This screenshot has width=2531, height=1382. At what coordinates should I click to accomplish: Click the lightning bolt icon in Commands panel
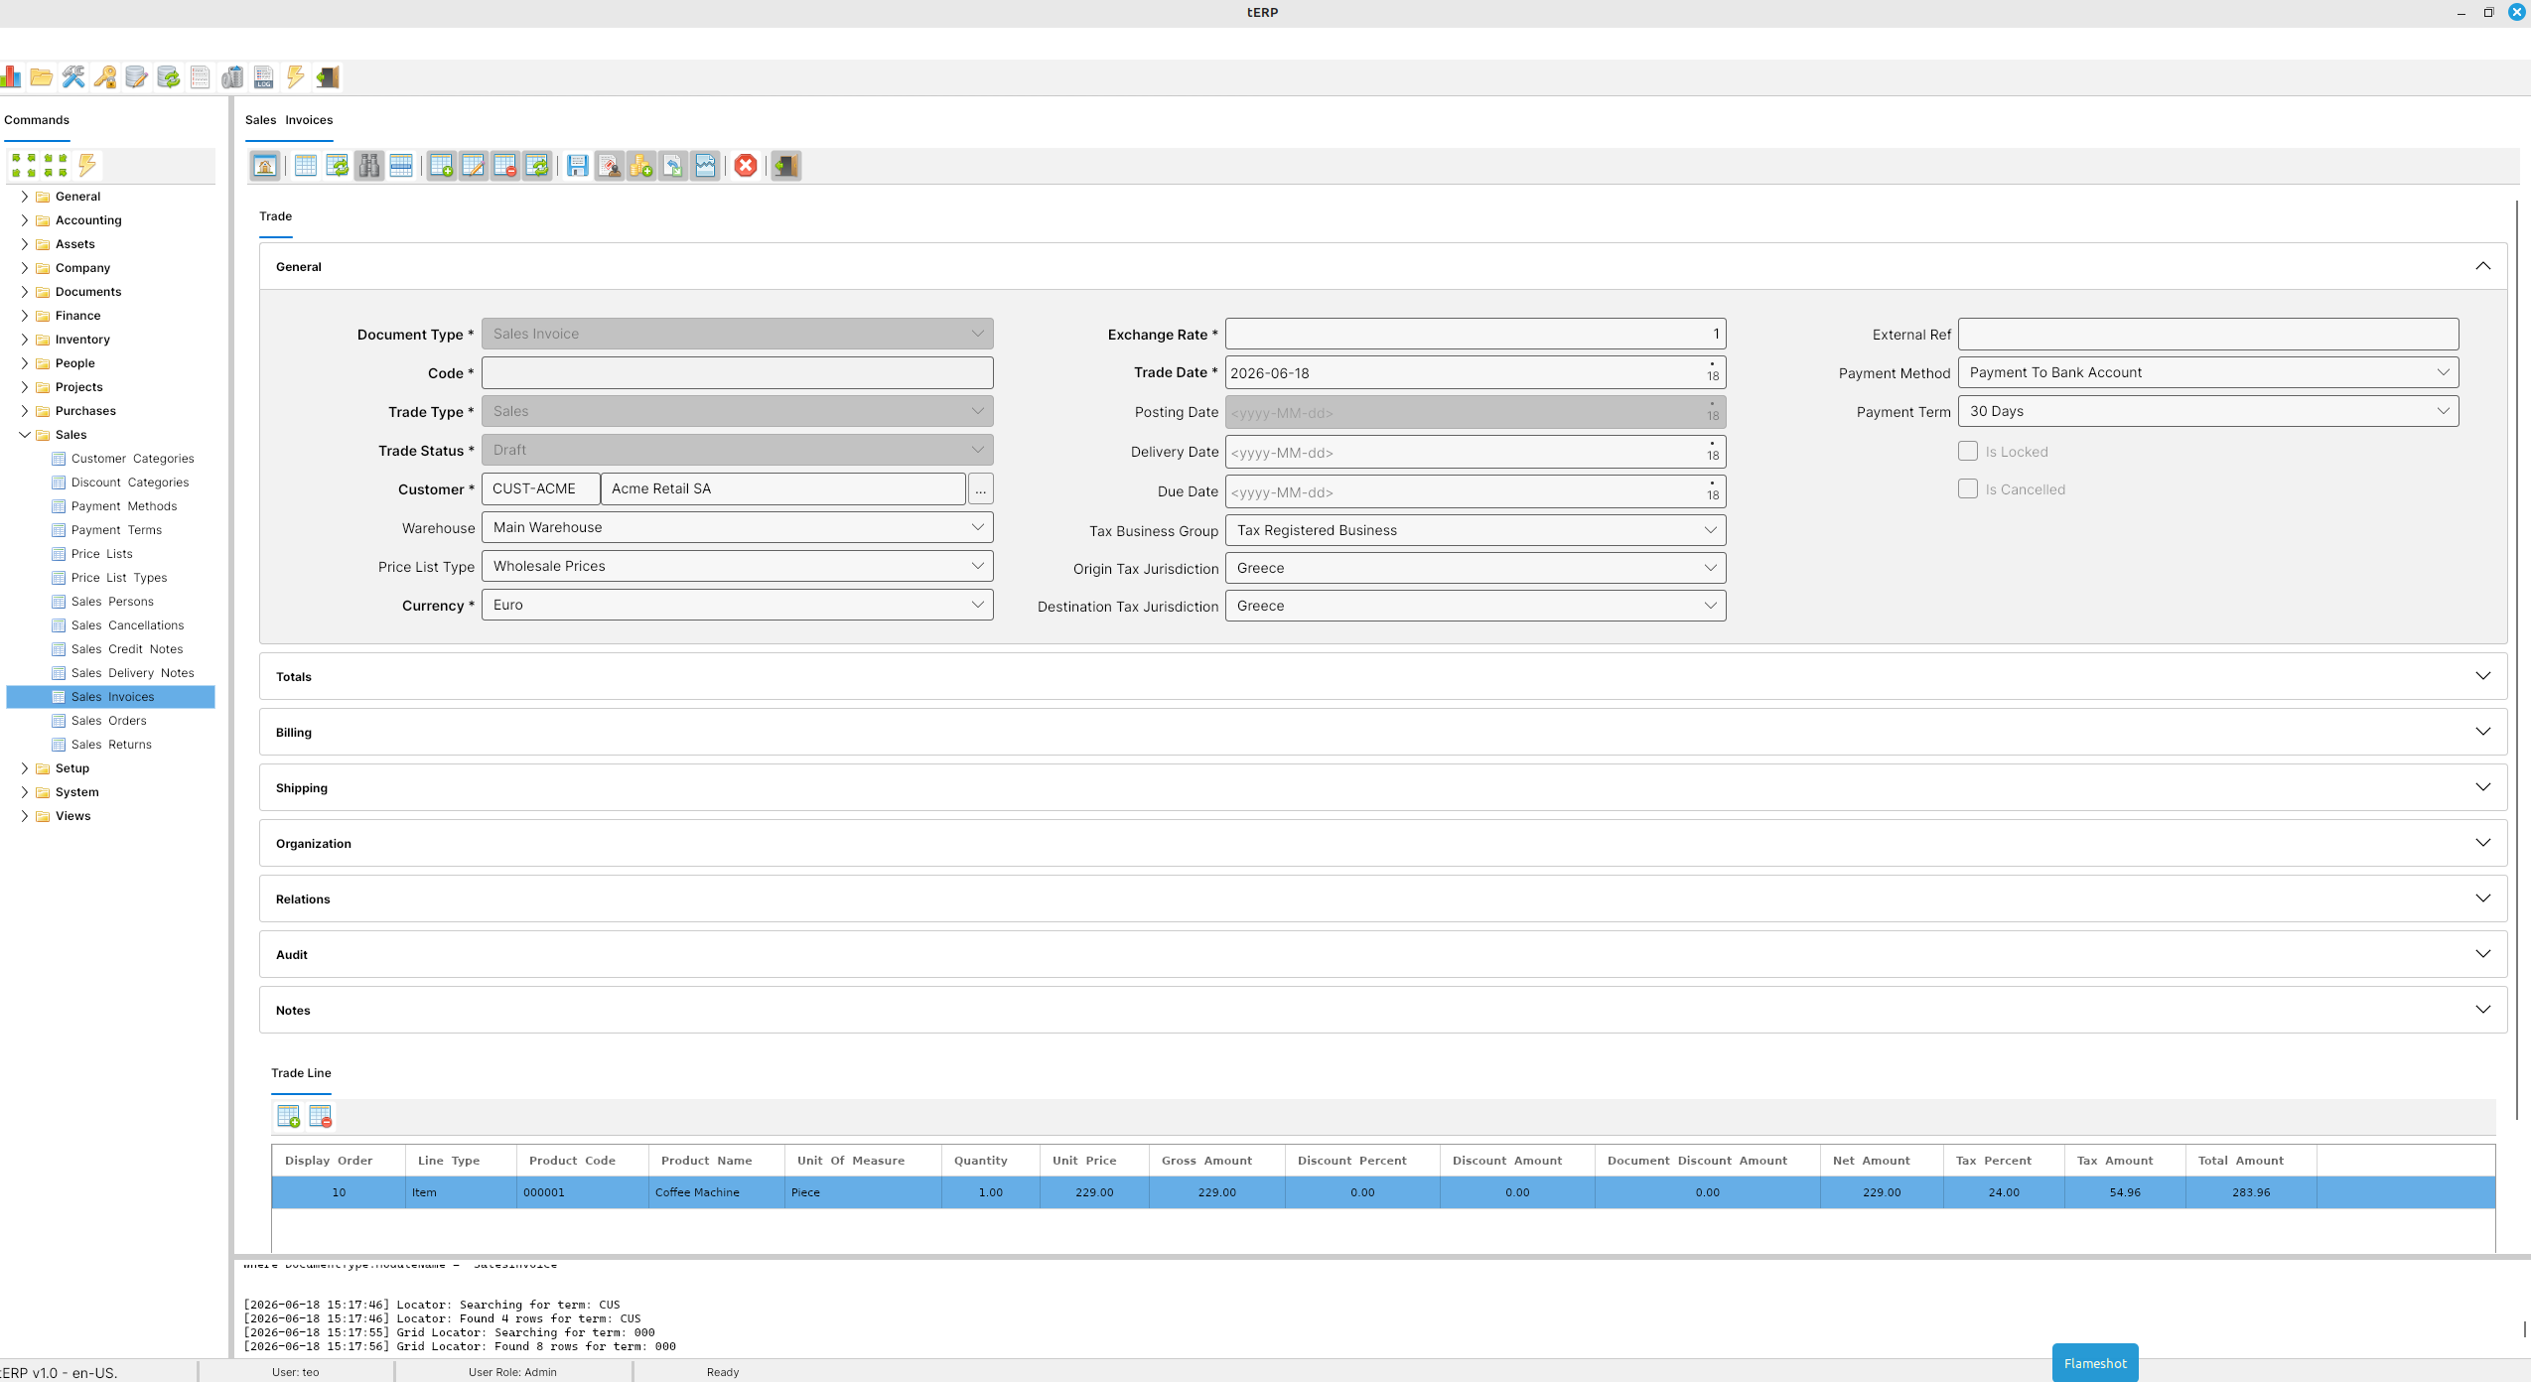pyautogui.click(x=87, y=165)
